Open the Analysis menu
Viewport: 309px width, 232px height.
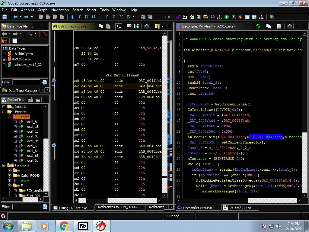point(27,10)
